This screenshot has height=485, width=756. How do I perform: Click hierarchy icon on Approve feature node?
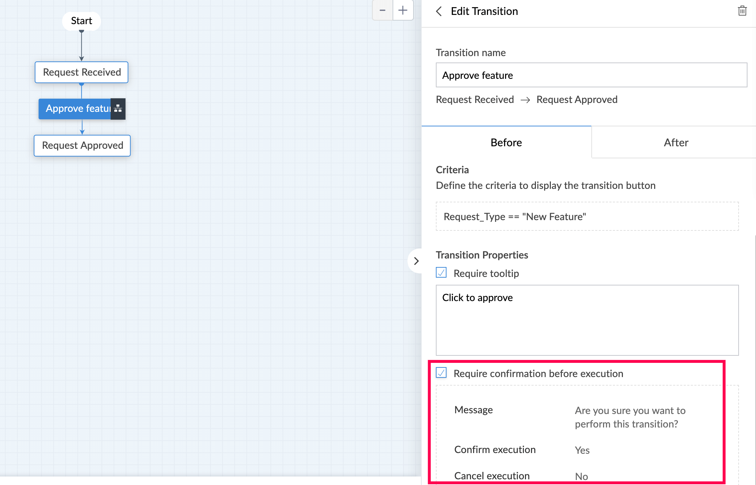118,109
